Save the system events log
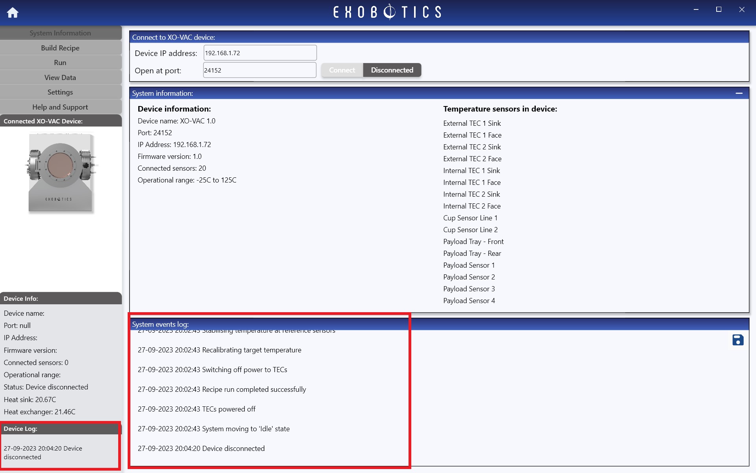The width and height of the screenshot is (756, 473). (x=738, y=340)
